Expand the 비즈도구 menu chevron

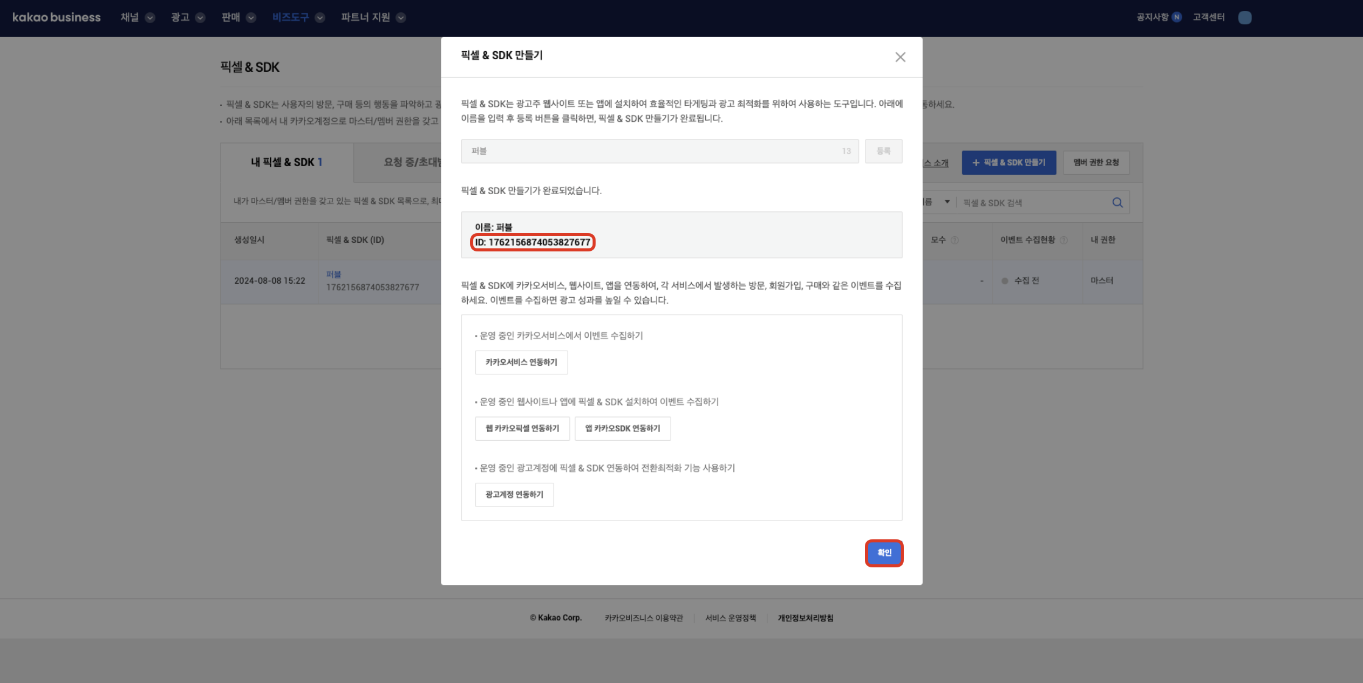pos(320,18)
